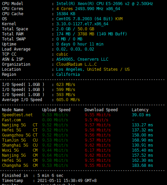Click the Node Name column header
This screenshot has width=167, height=185.
[x=12, y=110]
